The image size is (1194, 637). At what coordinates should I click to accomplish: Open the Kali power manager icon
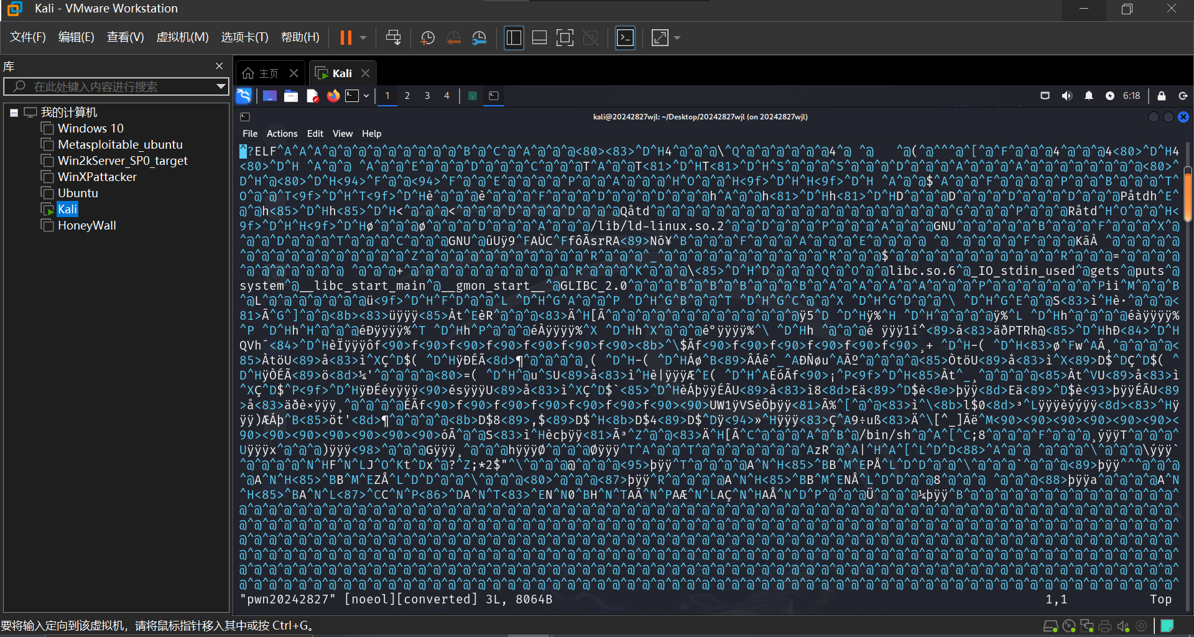(x=1110, y=96)
